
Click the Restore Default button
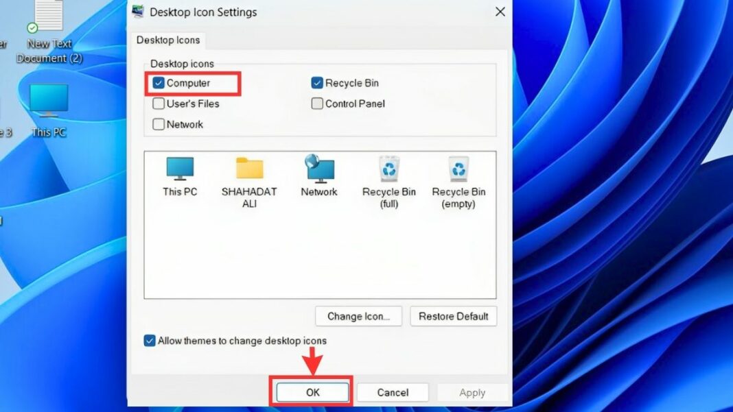click(x=454, y=316)
